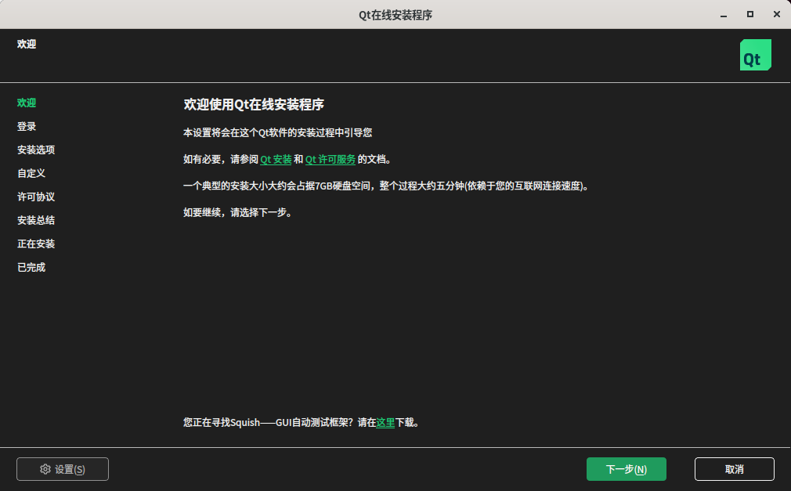This screenshot has height=491, width=791.
Task: Click the 欢迎 page title in header
Action: [27, 45]
